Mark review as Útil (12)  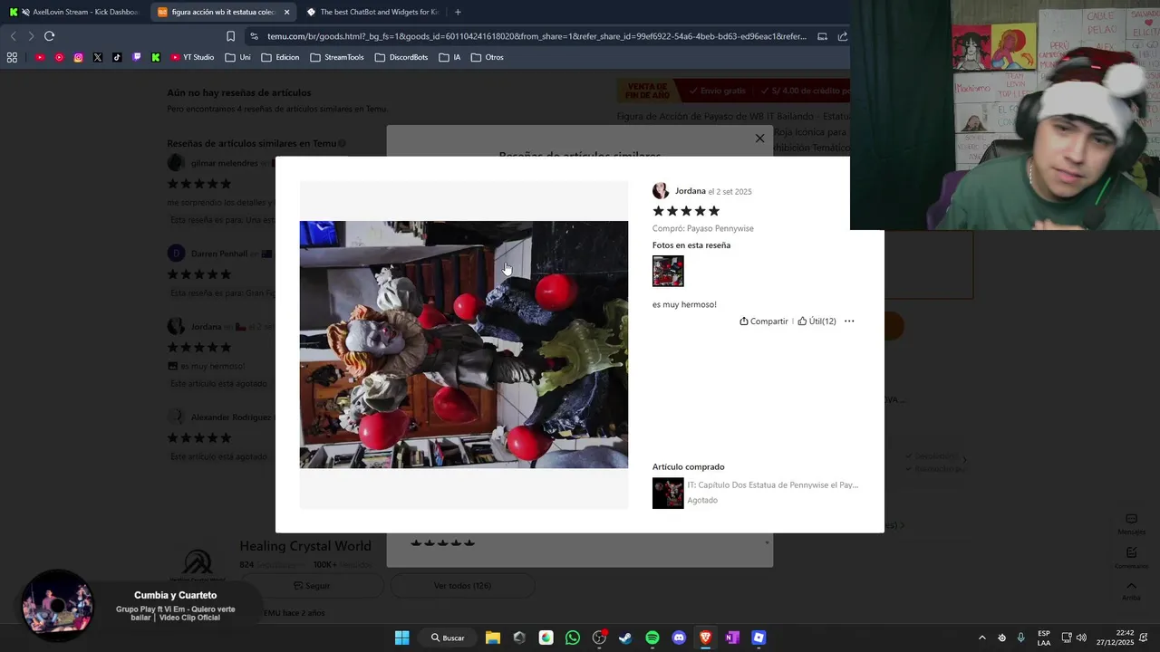[x=817, y=321]
